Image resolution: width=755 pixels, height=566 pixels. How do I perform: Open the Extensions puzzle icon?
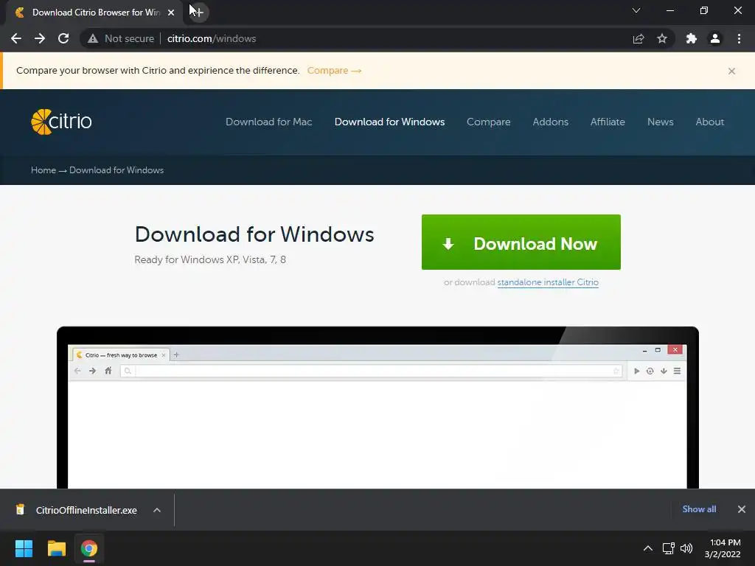click(692, 38)
